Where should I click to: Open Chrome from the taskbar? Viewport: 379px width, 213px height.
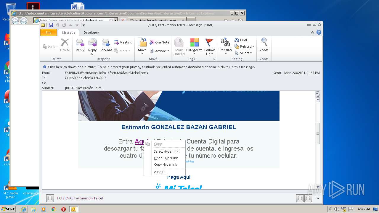pos(53,209)
